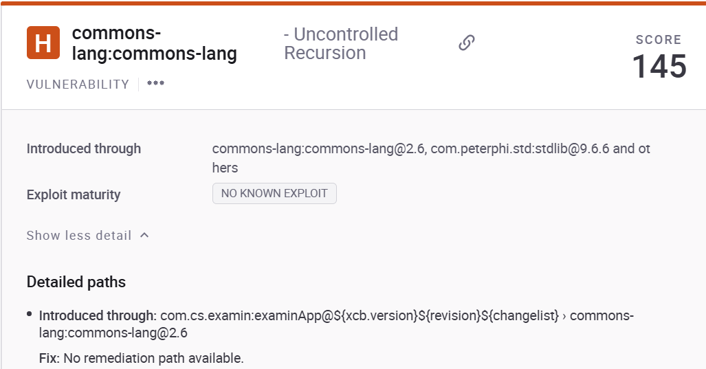The height and width of the screenshot is (369, 706).
Task: Click the chevron beside Show less detail
Action: coord(144,235)
